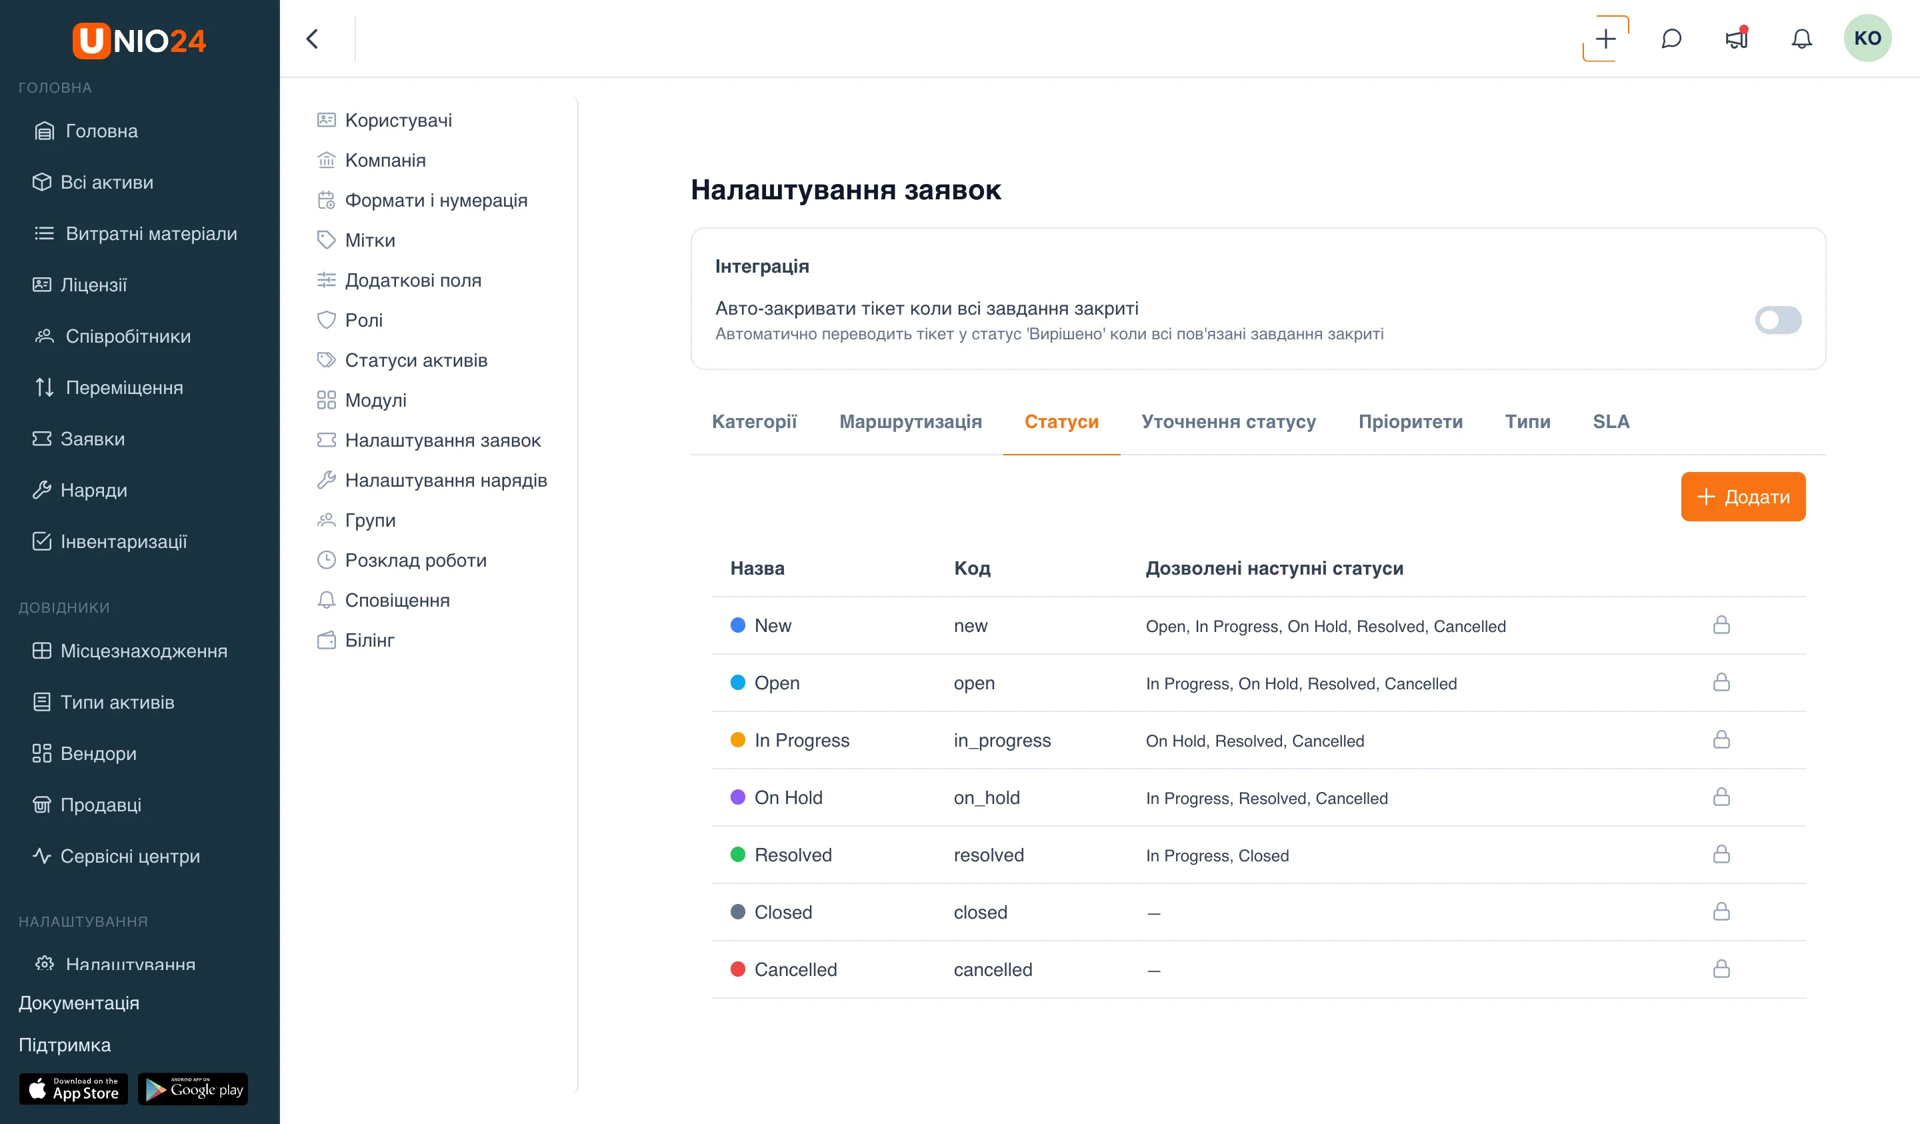Open the Пріоритети tab
Viewport: 1920px width, 1124px height.
pyautogui.click(x=1410, y=421)
